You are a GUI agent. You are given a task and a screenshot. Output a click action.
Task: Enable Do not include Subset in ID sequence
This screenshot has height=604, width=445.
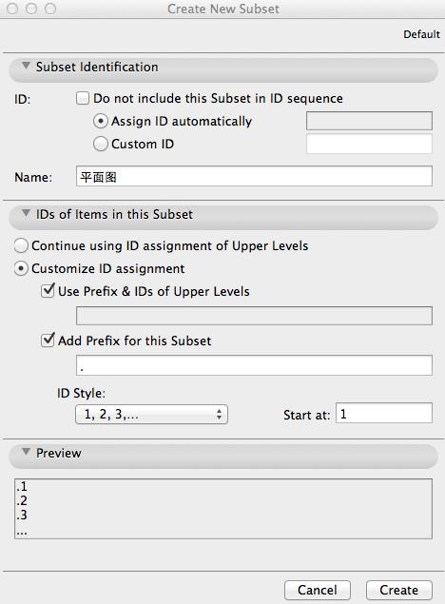83,98
